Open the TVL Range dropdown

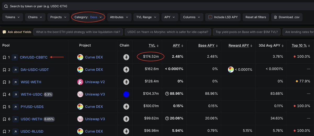(x=146, y=17)
